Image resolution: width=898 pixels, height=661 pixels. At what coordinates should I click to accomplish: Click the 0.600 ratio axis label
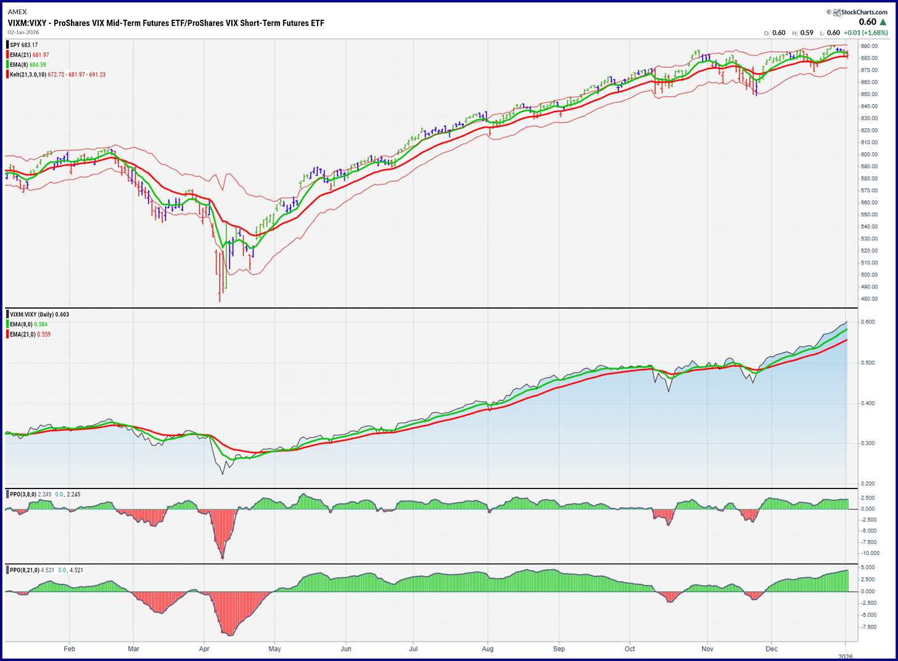point(868,322)
